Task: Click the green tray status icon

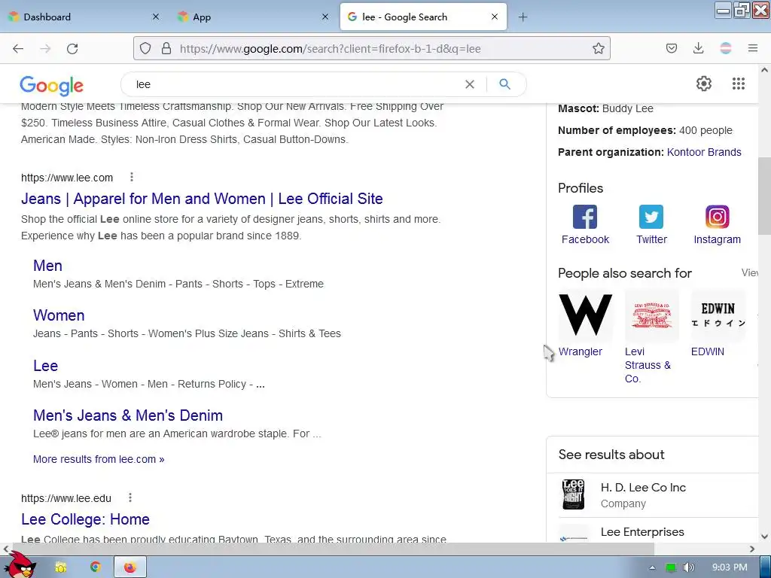Action: point(670,567)
